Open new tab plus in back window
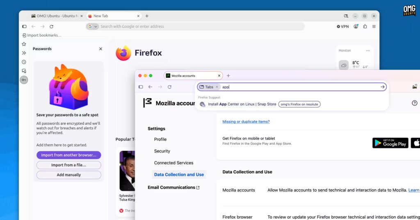 point(147,16)
